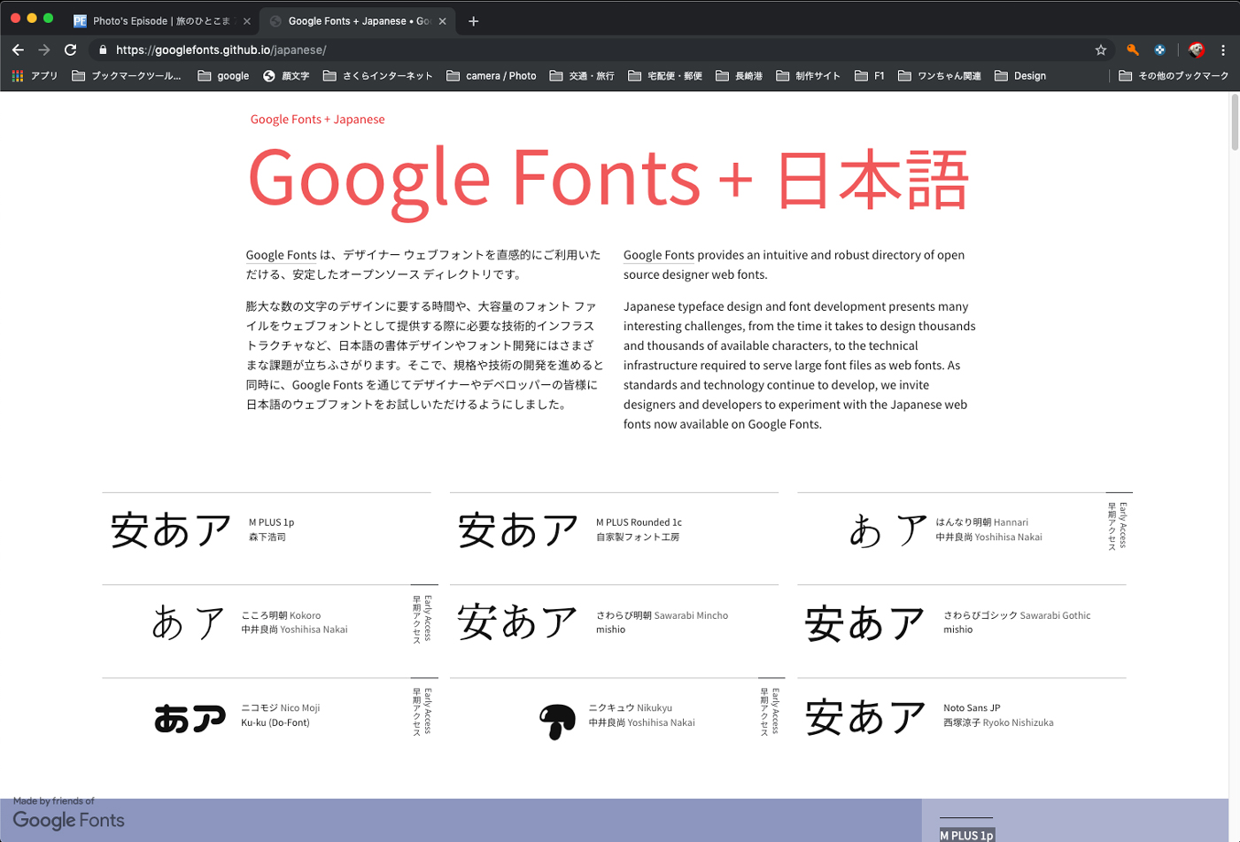The width and height of the screenshot is (1240, 842).
Task: Open the アプリ apps grid shortcut
Action: coord(35,76)
